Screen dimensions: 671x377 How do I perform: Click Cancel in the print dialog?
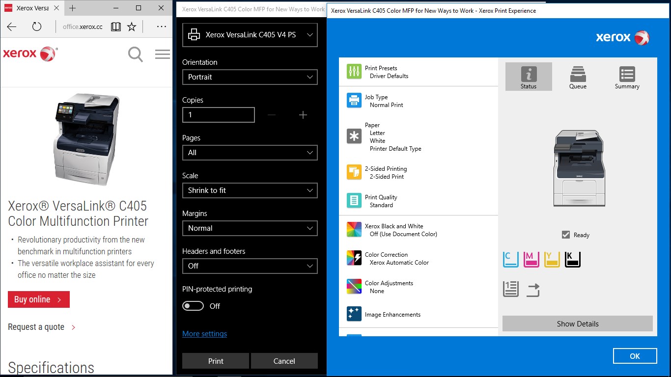(284, 361)
